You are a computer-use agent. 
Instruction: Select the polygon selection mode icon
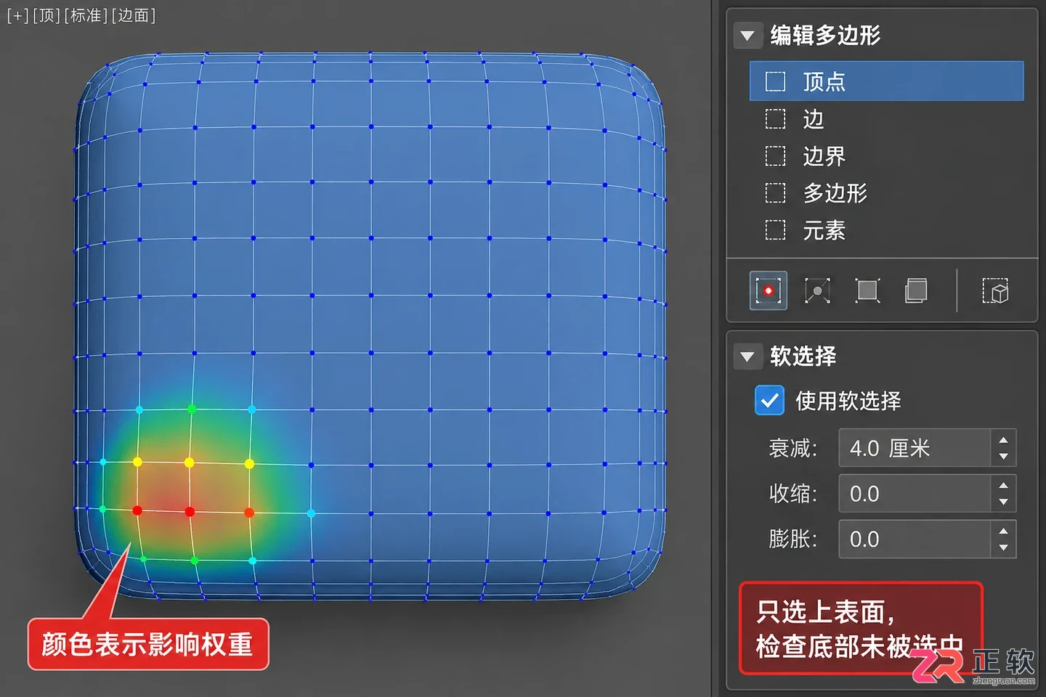coord(867,291)
